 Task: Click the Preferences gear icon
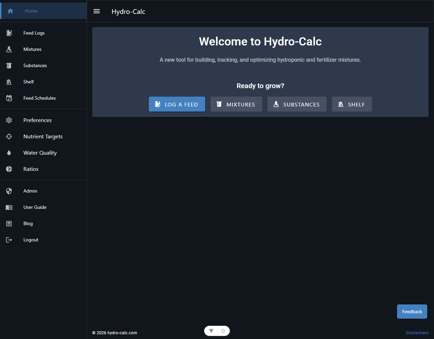tap(9, 120)
